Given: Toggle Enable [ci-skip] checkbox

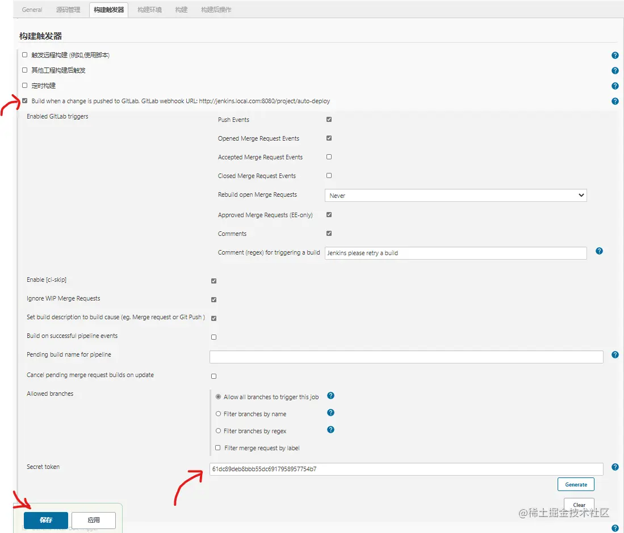Looking at the screenshot, I should (213, 281).
